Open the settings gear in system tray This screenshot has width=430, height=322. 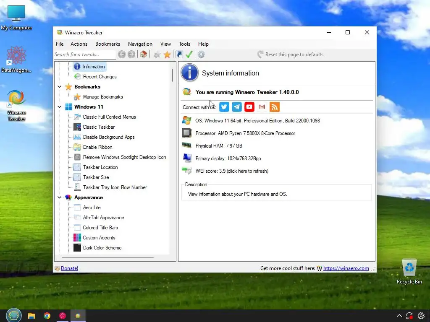click(x=421, y=316)
